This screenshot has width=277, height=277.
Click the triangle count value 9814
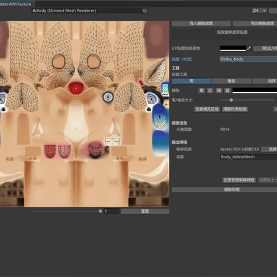(x=225, y=129)
